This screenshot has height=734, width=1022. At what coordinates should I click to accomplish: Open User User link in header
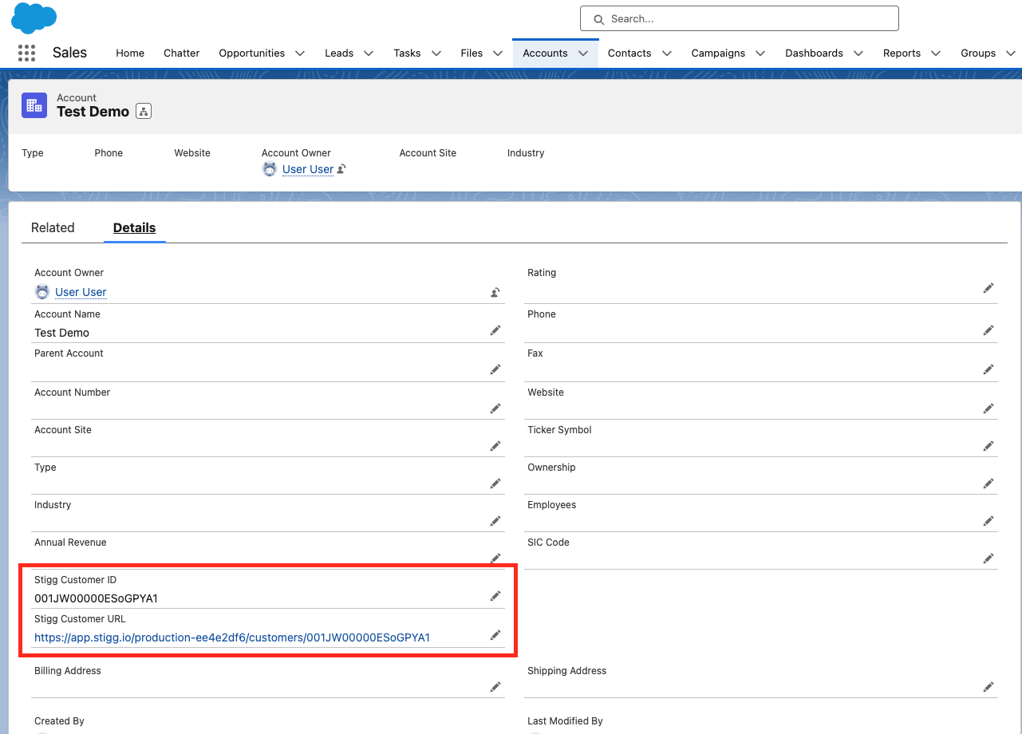[x=308, y=169]
